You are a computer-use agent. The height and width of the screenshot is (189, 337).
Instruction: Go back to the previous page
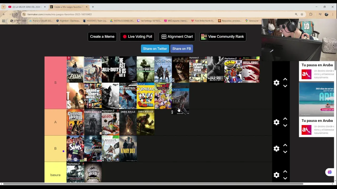pyautogui.click(x=4, y=14)
